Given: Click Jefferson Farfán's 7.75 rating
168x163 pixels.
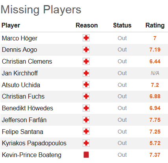Looking at the screenshot, I should point(155,120).
